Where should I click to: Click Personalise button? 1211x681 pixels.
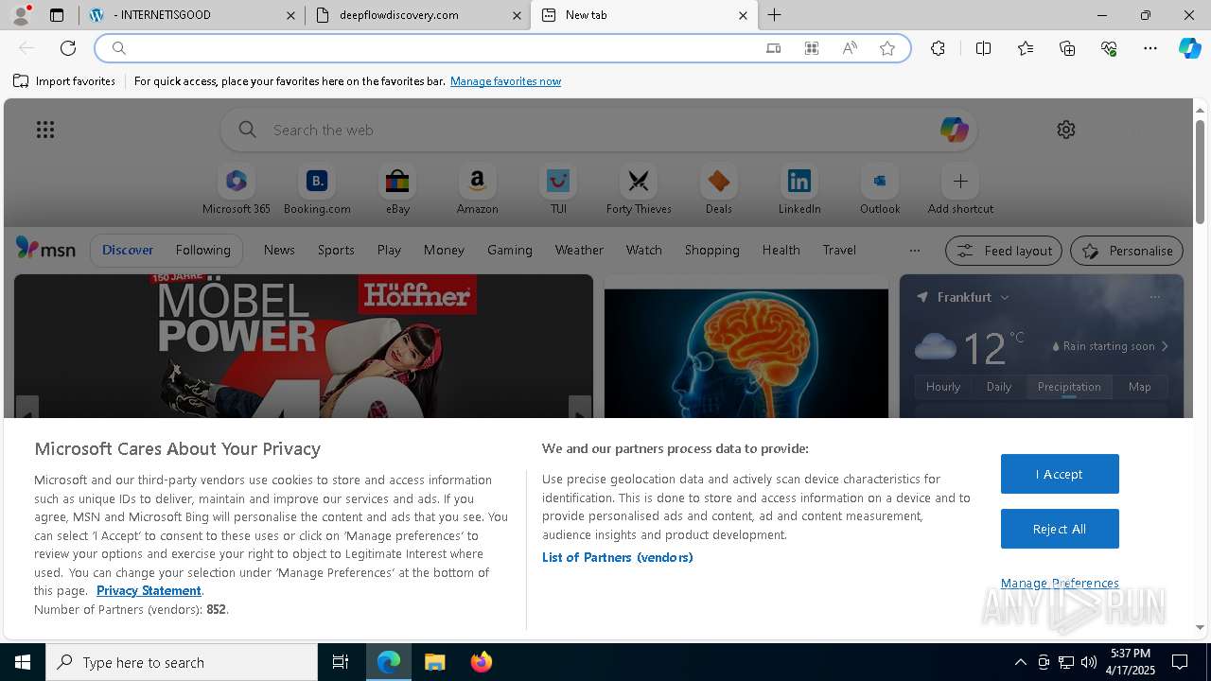pos(1127,251)
